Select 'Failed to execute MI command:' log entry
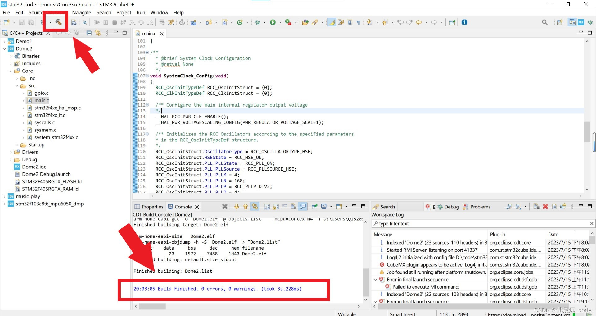 426,287
